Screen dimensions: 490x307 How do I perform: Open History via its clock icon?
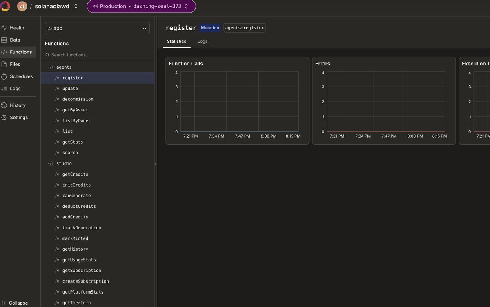4,105
